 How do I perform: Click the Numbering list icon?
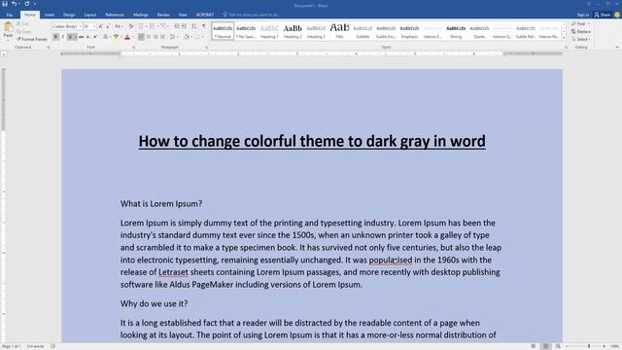[x=152, y=26]
